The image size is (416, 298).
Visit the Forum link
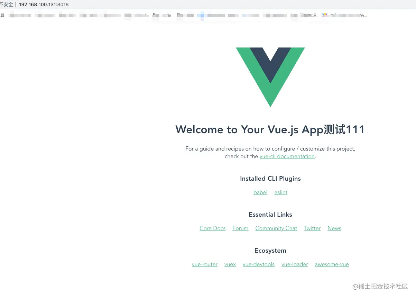point(240,228)
